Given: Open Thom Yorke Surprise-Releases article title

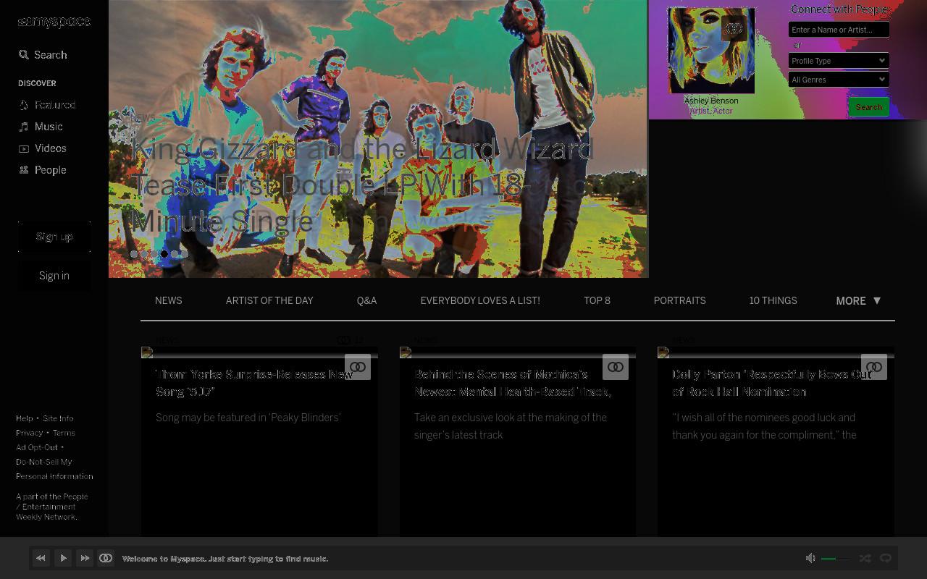Looking at the screenshot, I should click(254, 383).
